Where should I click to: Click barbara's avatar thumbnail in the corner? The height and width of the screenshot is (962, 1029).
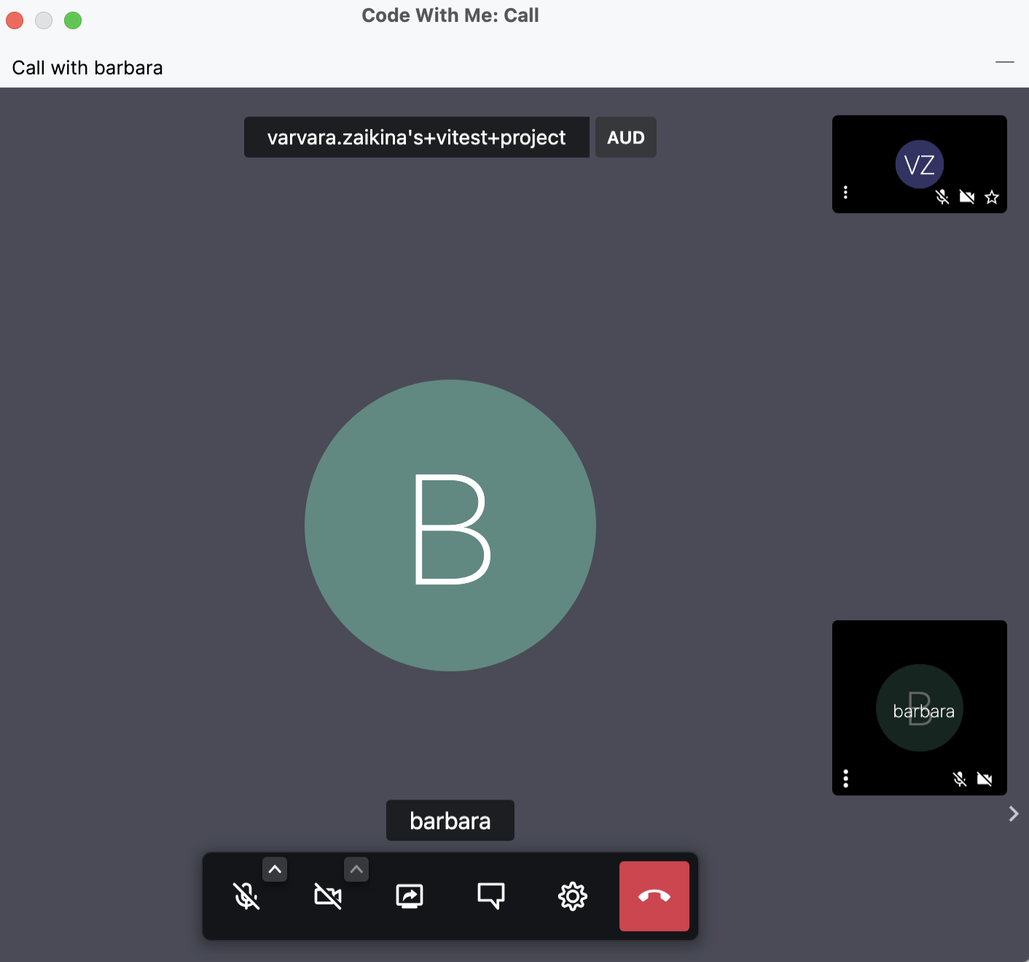pos(919,708)
